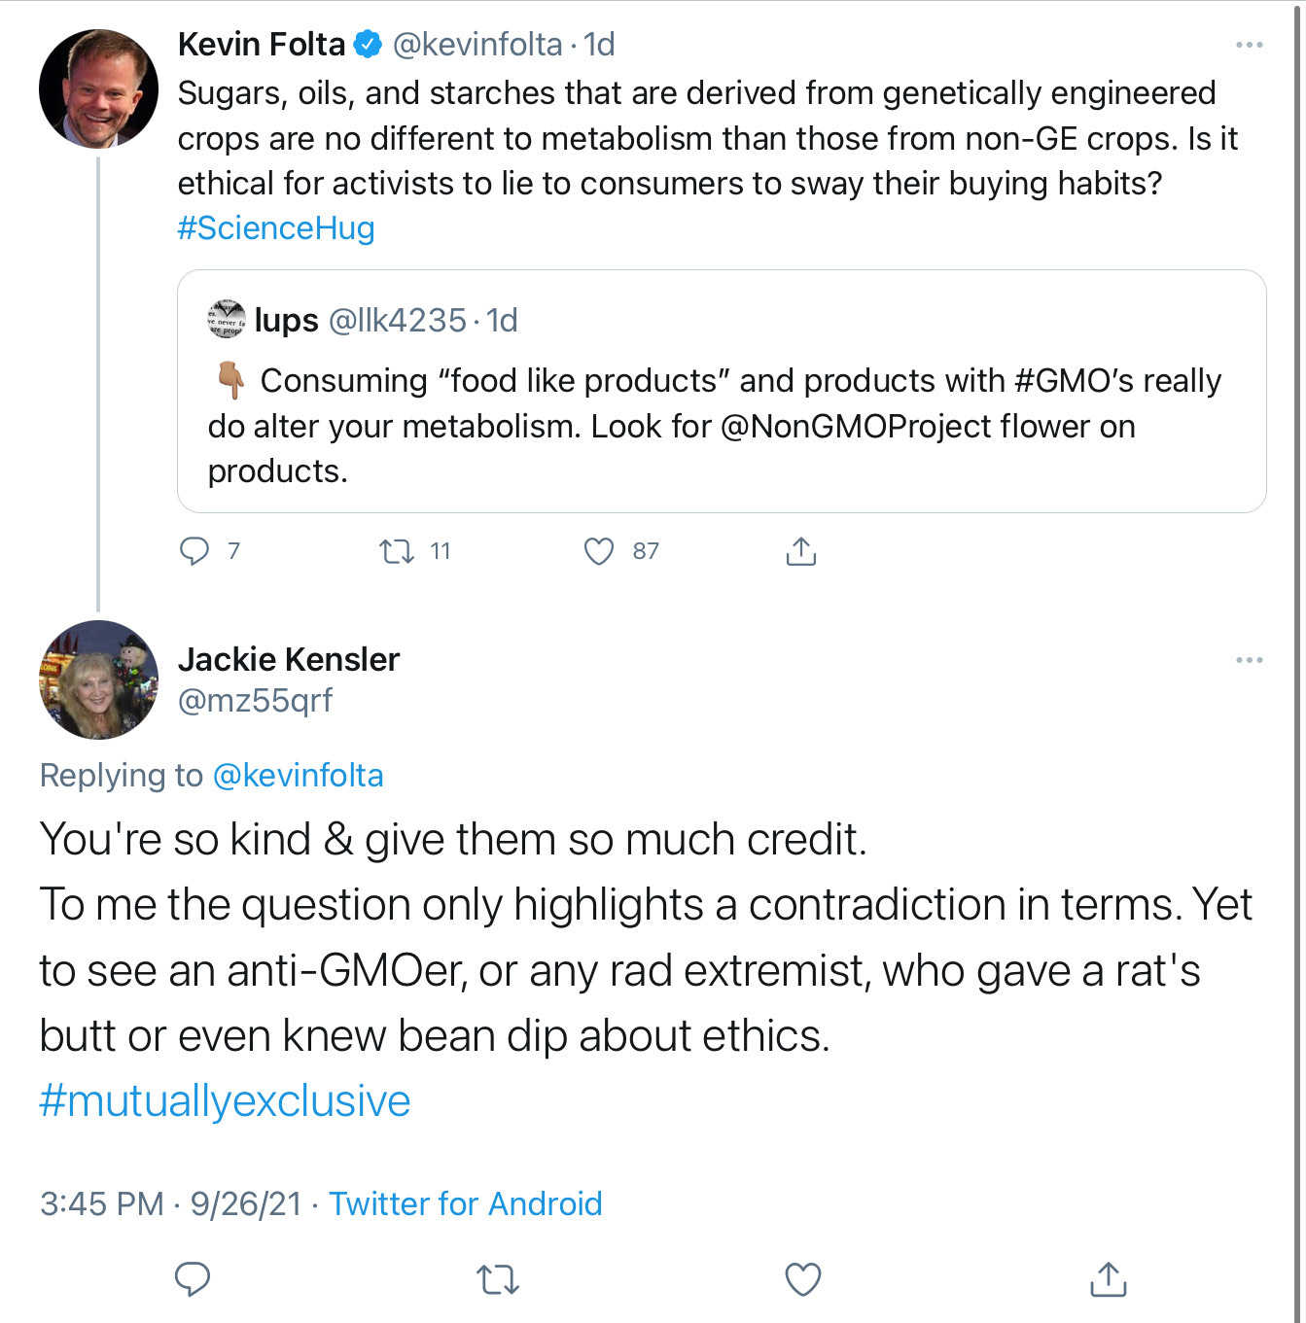Open the #mutuallyexclusive hashtag
This screenshot has height=1323, width=1306.
coord(225,1100)
